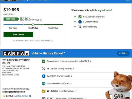The image size is (132, 99).
Task: Click the Vehicle History Report title
Action: (48, 53)
